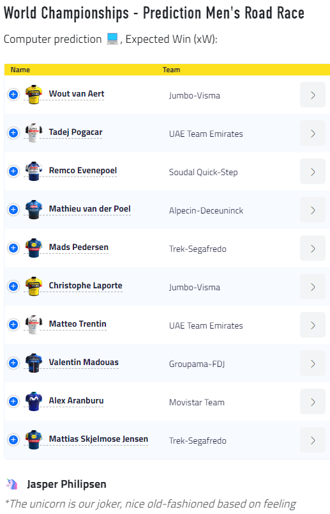This screenshot has width=330, height=514.
Task: Expand Alex Aranburu row with chevron
Action: (x=313, y=401)
